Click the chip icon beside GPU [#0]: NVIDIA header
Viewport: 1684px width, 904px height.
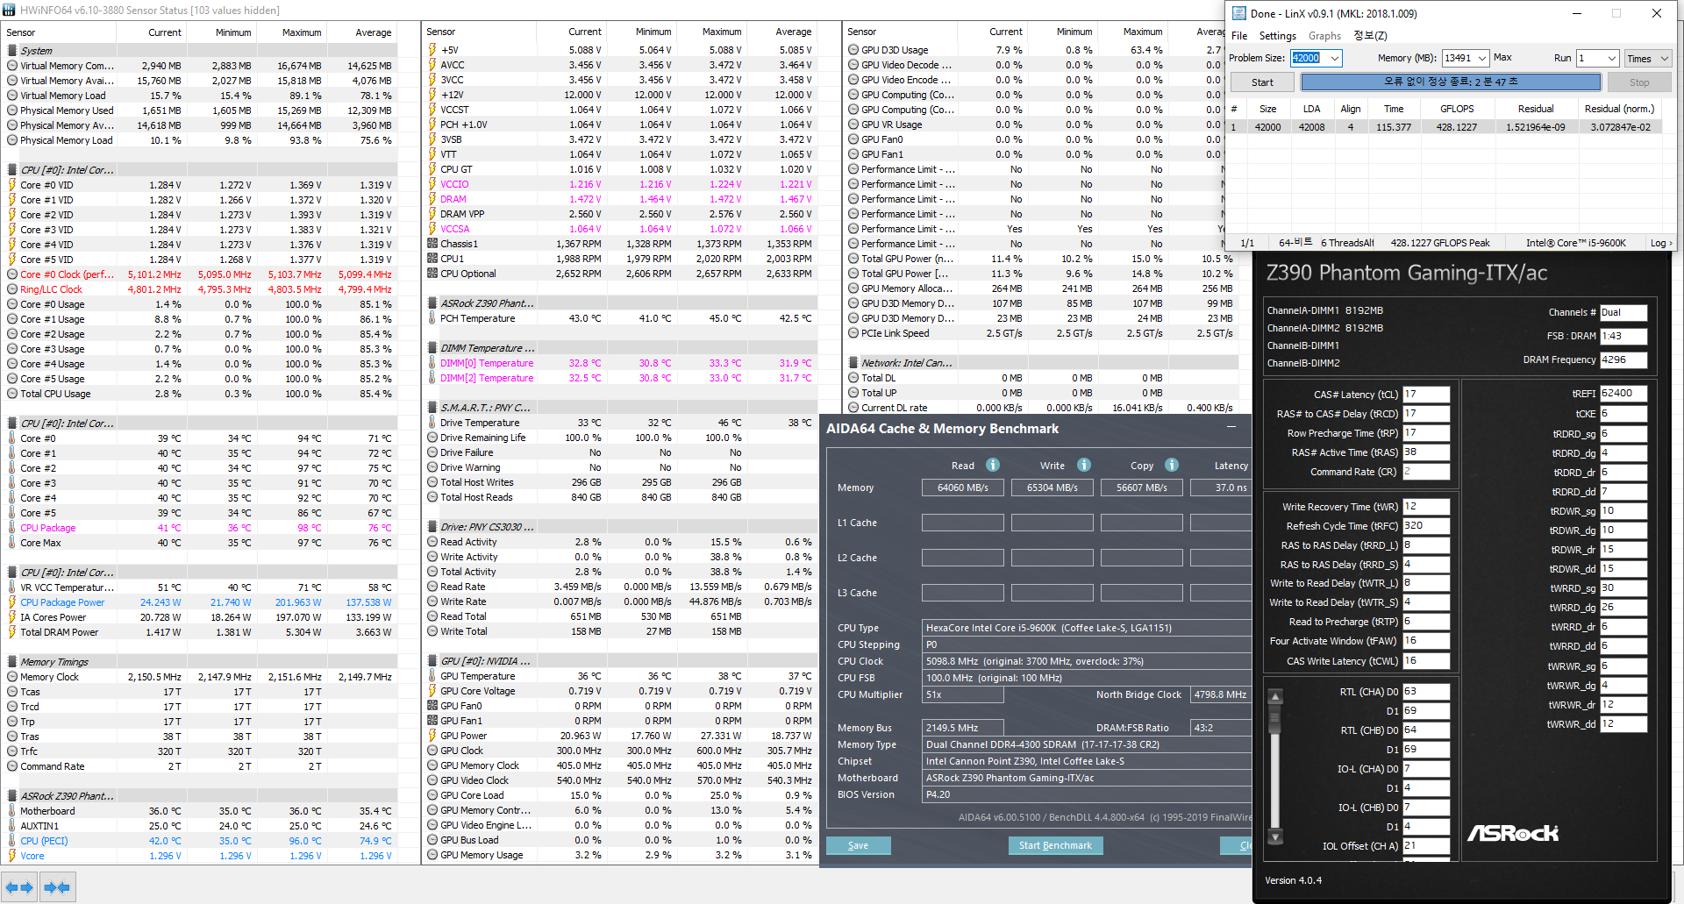pyautogui.click(x=432, y=661)
